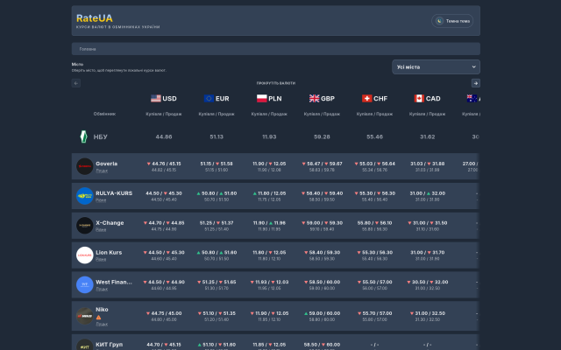The height and width of the screenshot is (350, 561).
Task: Click the НБУ GBP rate 59.28
Action: pyautogui.click(x=322, y=136)
